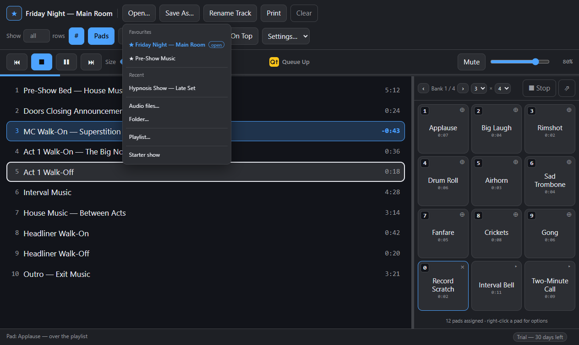Click the favourite star icon beside the show title
This screenshot has height=345, width=579.
pyautogui.click(x=14, y=13)
